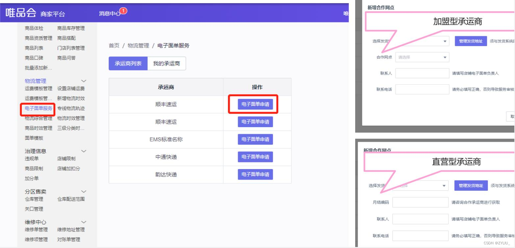Open 加分单 menu item

(32, 179)
